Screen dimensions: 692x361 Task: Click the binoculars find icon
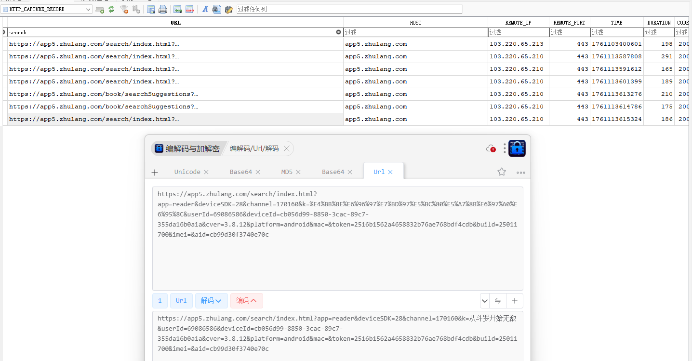[x=217, y=9]
